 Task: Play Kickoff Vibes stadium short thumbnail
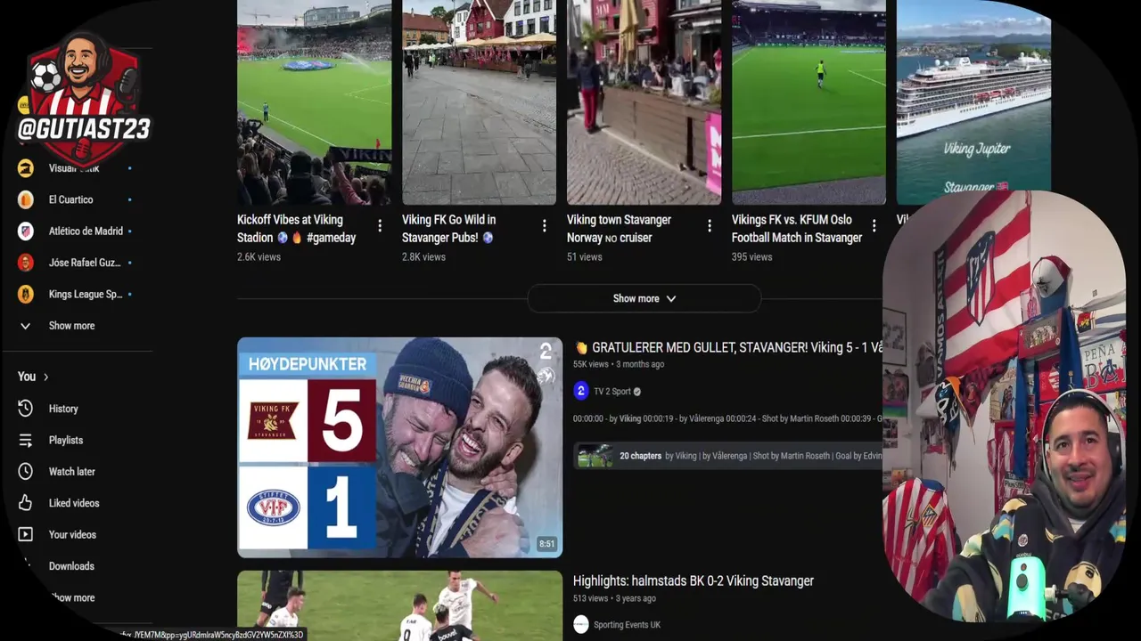point(314,102)
